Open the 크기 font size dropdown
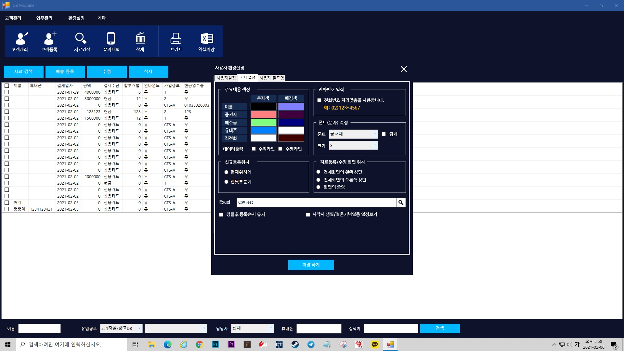The width and height of the screenshot is (624, 351). tap(374, 145)
